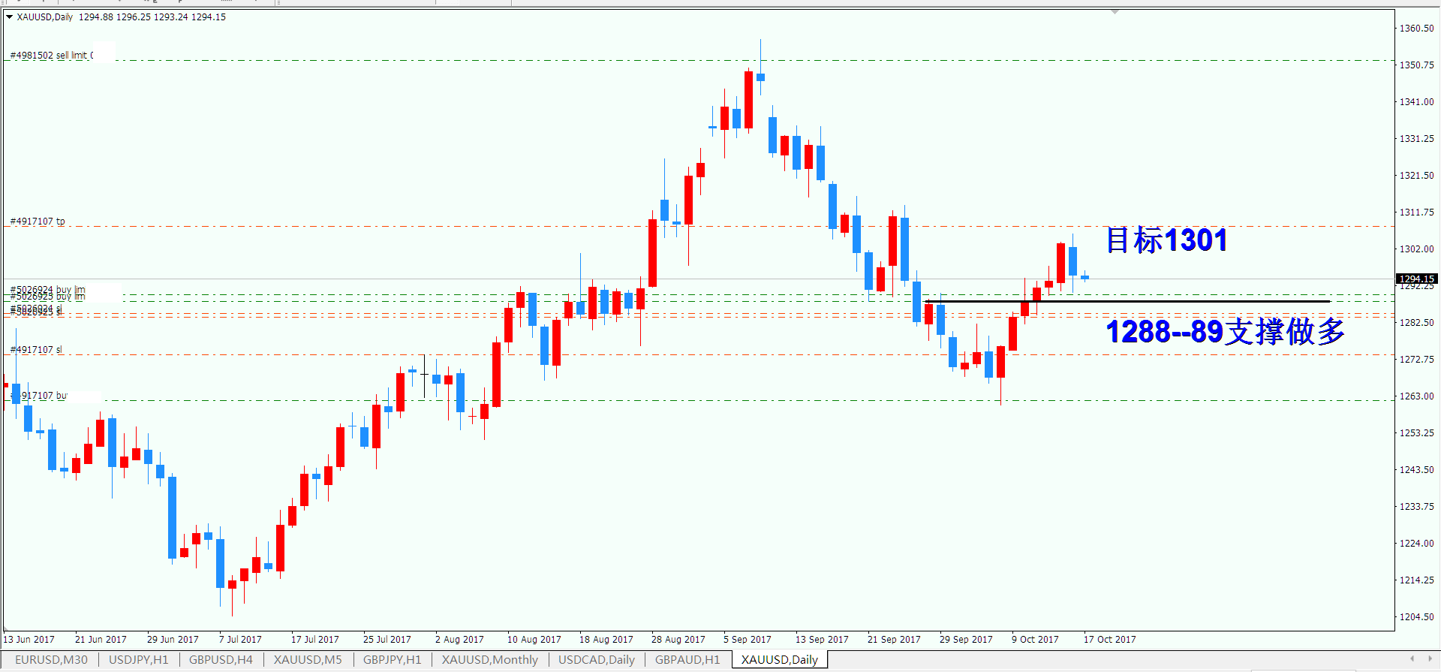Image resolution: width=1441 pixels, height=672 pixels.
Task: Select the GBPAUD,H1 chart tab
Action: coord(687,659)
